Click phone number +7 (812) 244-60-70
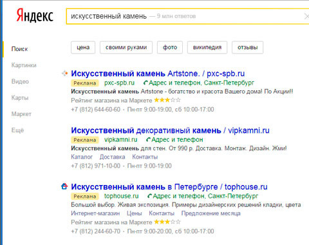The width and height of the screenshot is (309, 245). (x=95, y=231)
